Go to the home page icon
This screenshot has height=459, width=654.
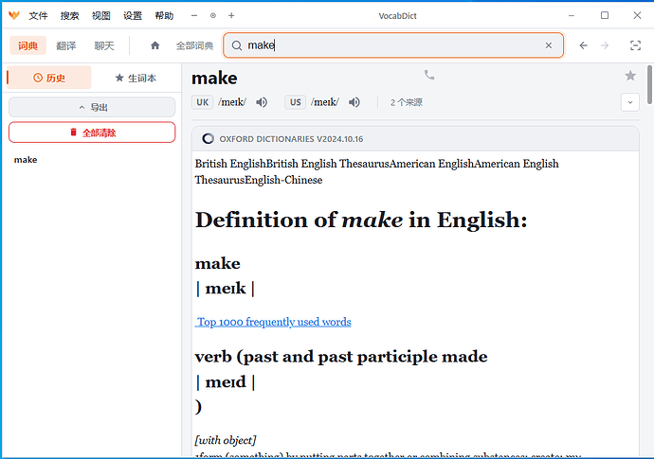155,45
